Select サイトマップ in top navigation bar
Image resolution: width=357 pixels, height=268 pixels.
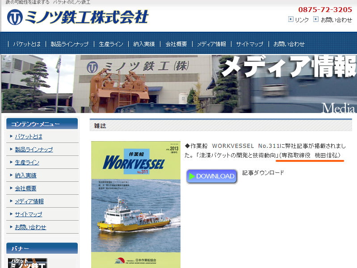click(x=249, y=44)
